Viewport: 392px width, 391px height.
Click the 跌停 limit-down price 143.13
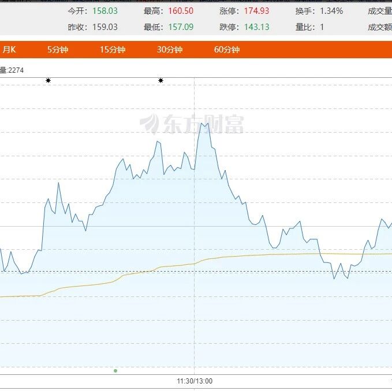click(x=257, y=27)
